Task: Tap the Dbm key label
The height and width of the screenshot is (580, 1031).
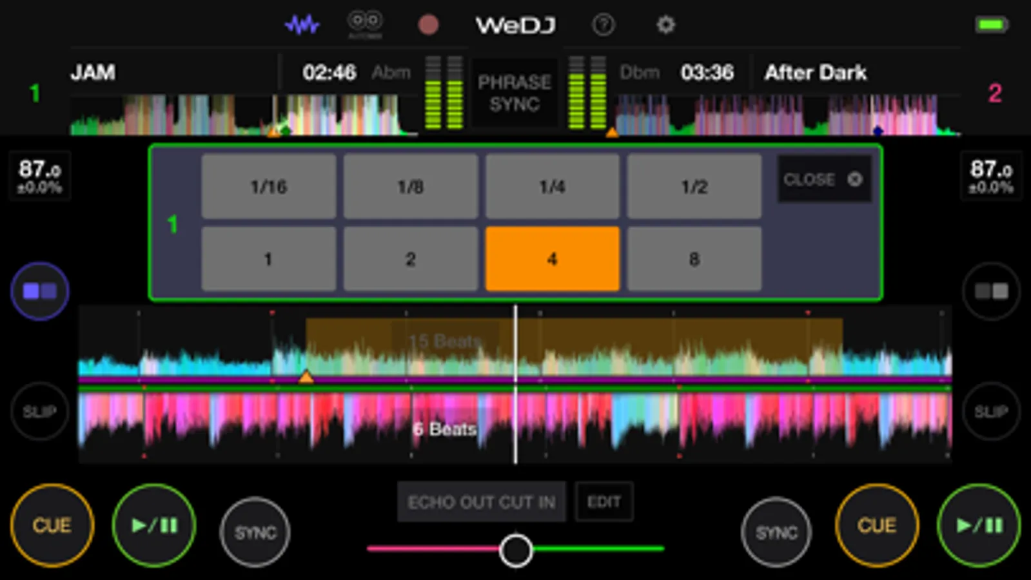Action: pyautogui.click(x=640, y=72)
